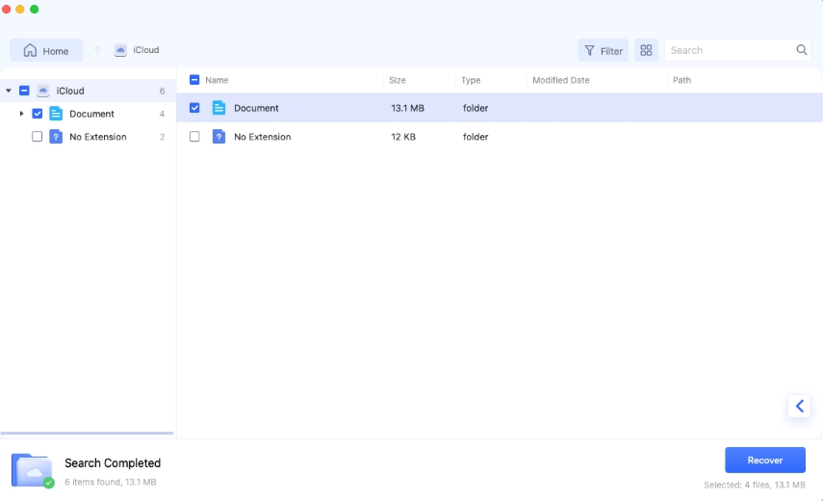Screen dimensions: 823x501
Task: Click the magnifier icon in search box
Action: pyautogui.click(x=802, y=50)
